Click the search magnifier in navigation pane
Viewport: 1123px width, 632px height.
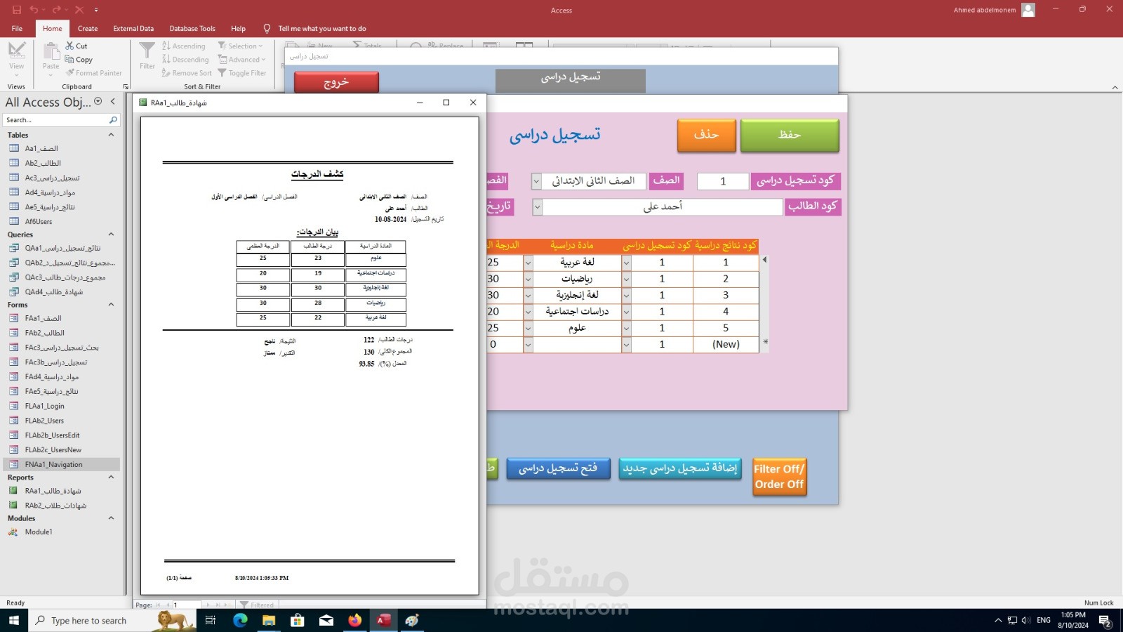(x=112, y=120)
